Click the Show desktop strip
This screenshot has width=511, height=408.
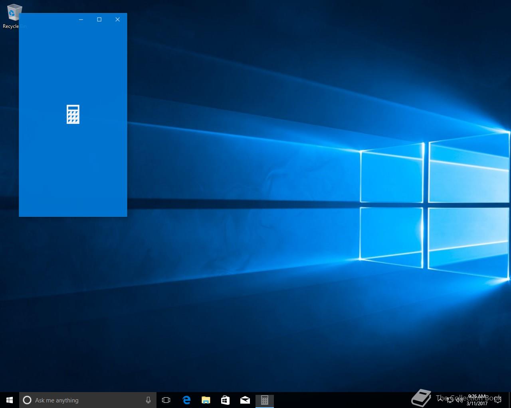509,400
